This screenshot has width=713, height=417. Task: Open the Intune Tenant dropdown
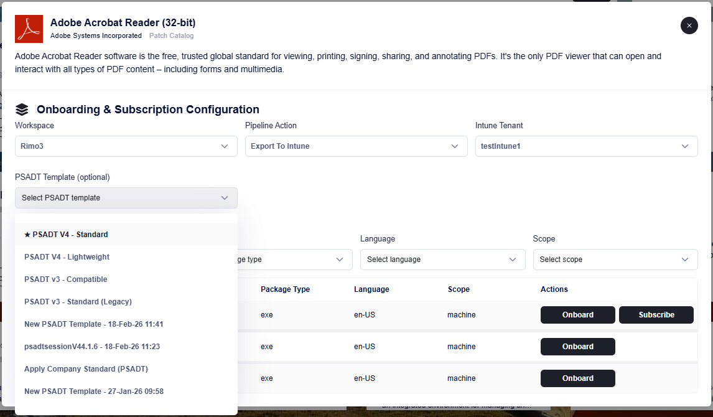(x=586, y=146)
